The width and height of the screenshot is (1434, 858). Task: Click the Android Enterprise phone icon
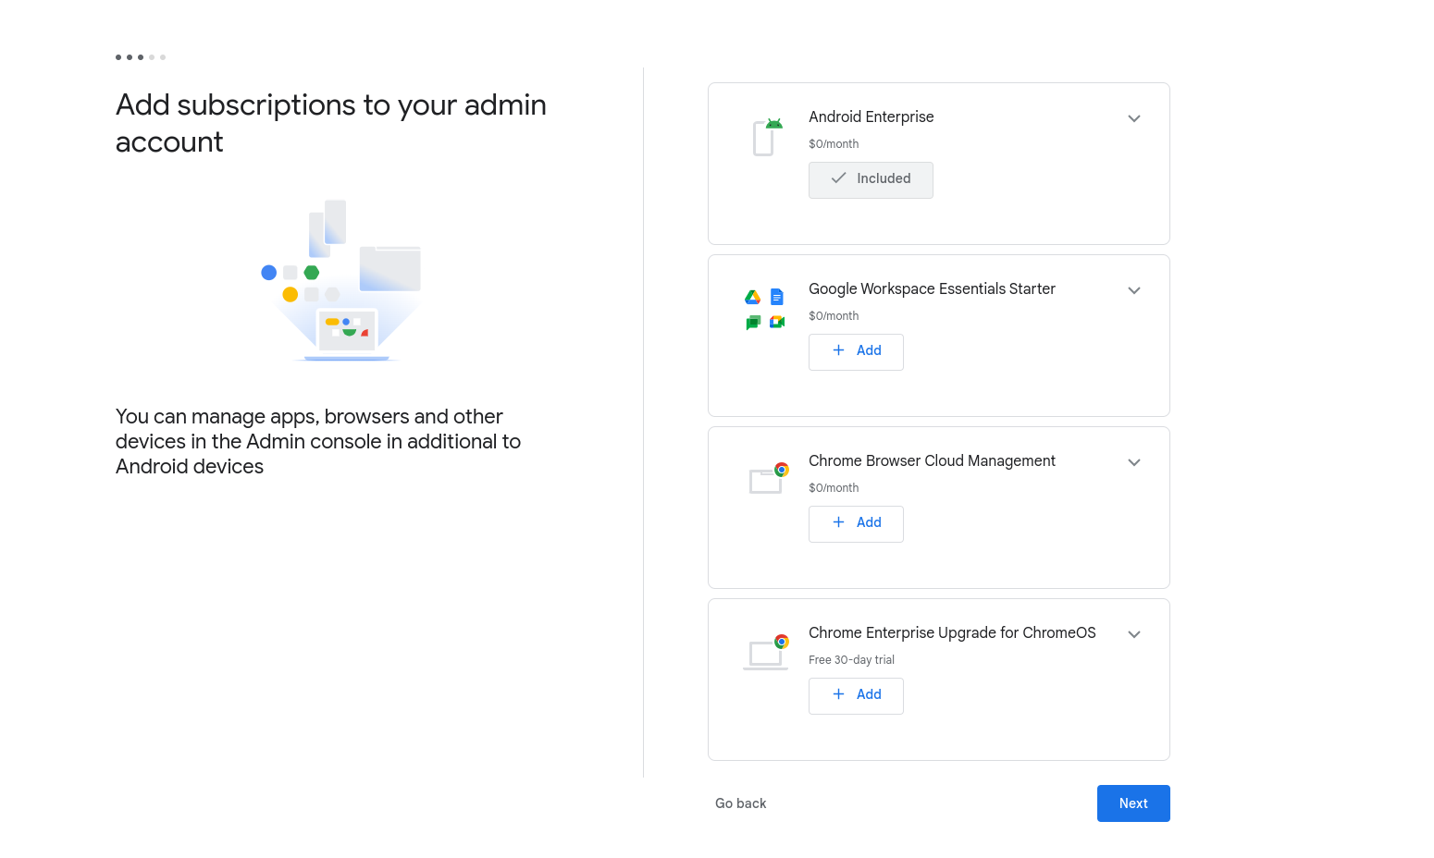click(x=767, y=137)
